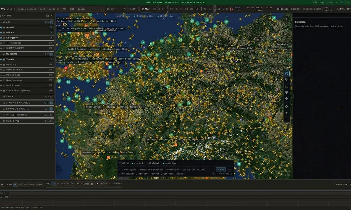Viewport: 351px width, 210px height.
Task: Dock the Layers panel with the panel icon
Action: tap(48, 16)
